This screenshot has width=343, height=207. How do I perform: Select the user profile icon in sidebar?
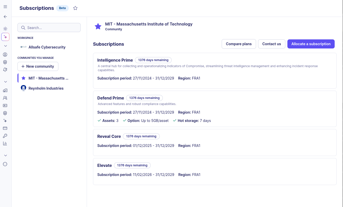click(5, 54)
